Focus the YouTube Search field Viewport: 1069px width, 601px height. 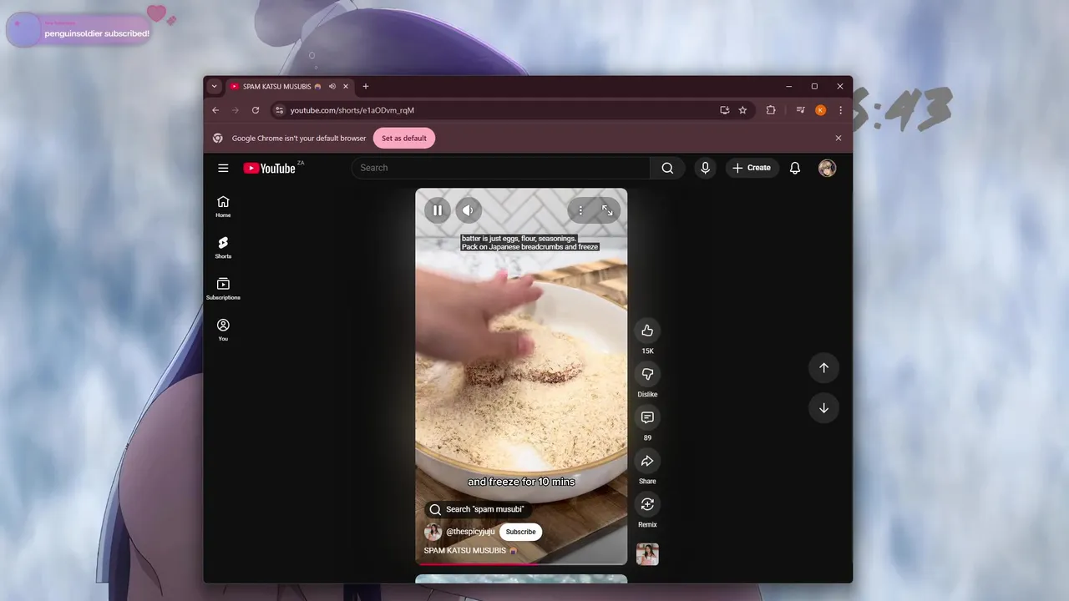coord(500,168)
